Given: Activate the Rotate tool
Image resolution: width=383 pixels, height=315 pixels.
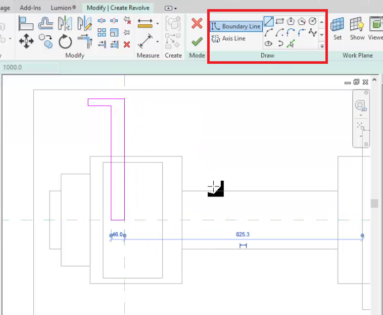Looking at the screenshot, I should click(65, 41).
